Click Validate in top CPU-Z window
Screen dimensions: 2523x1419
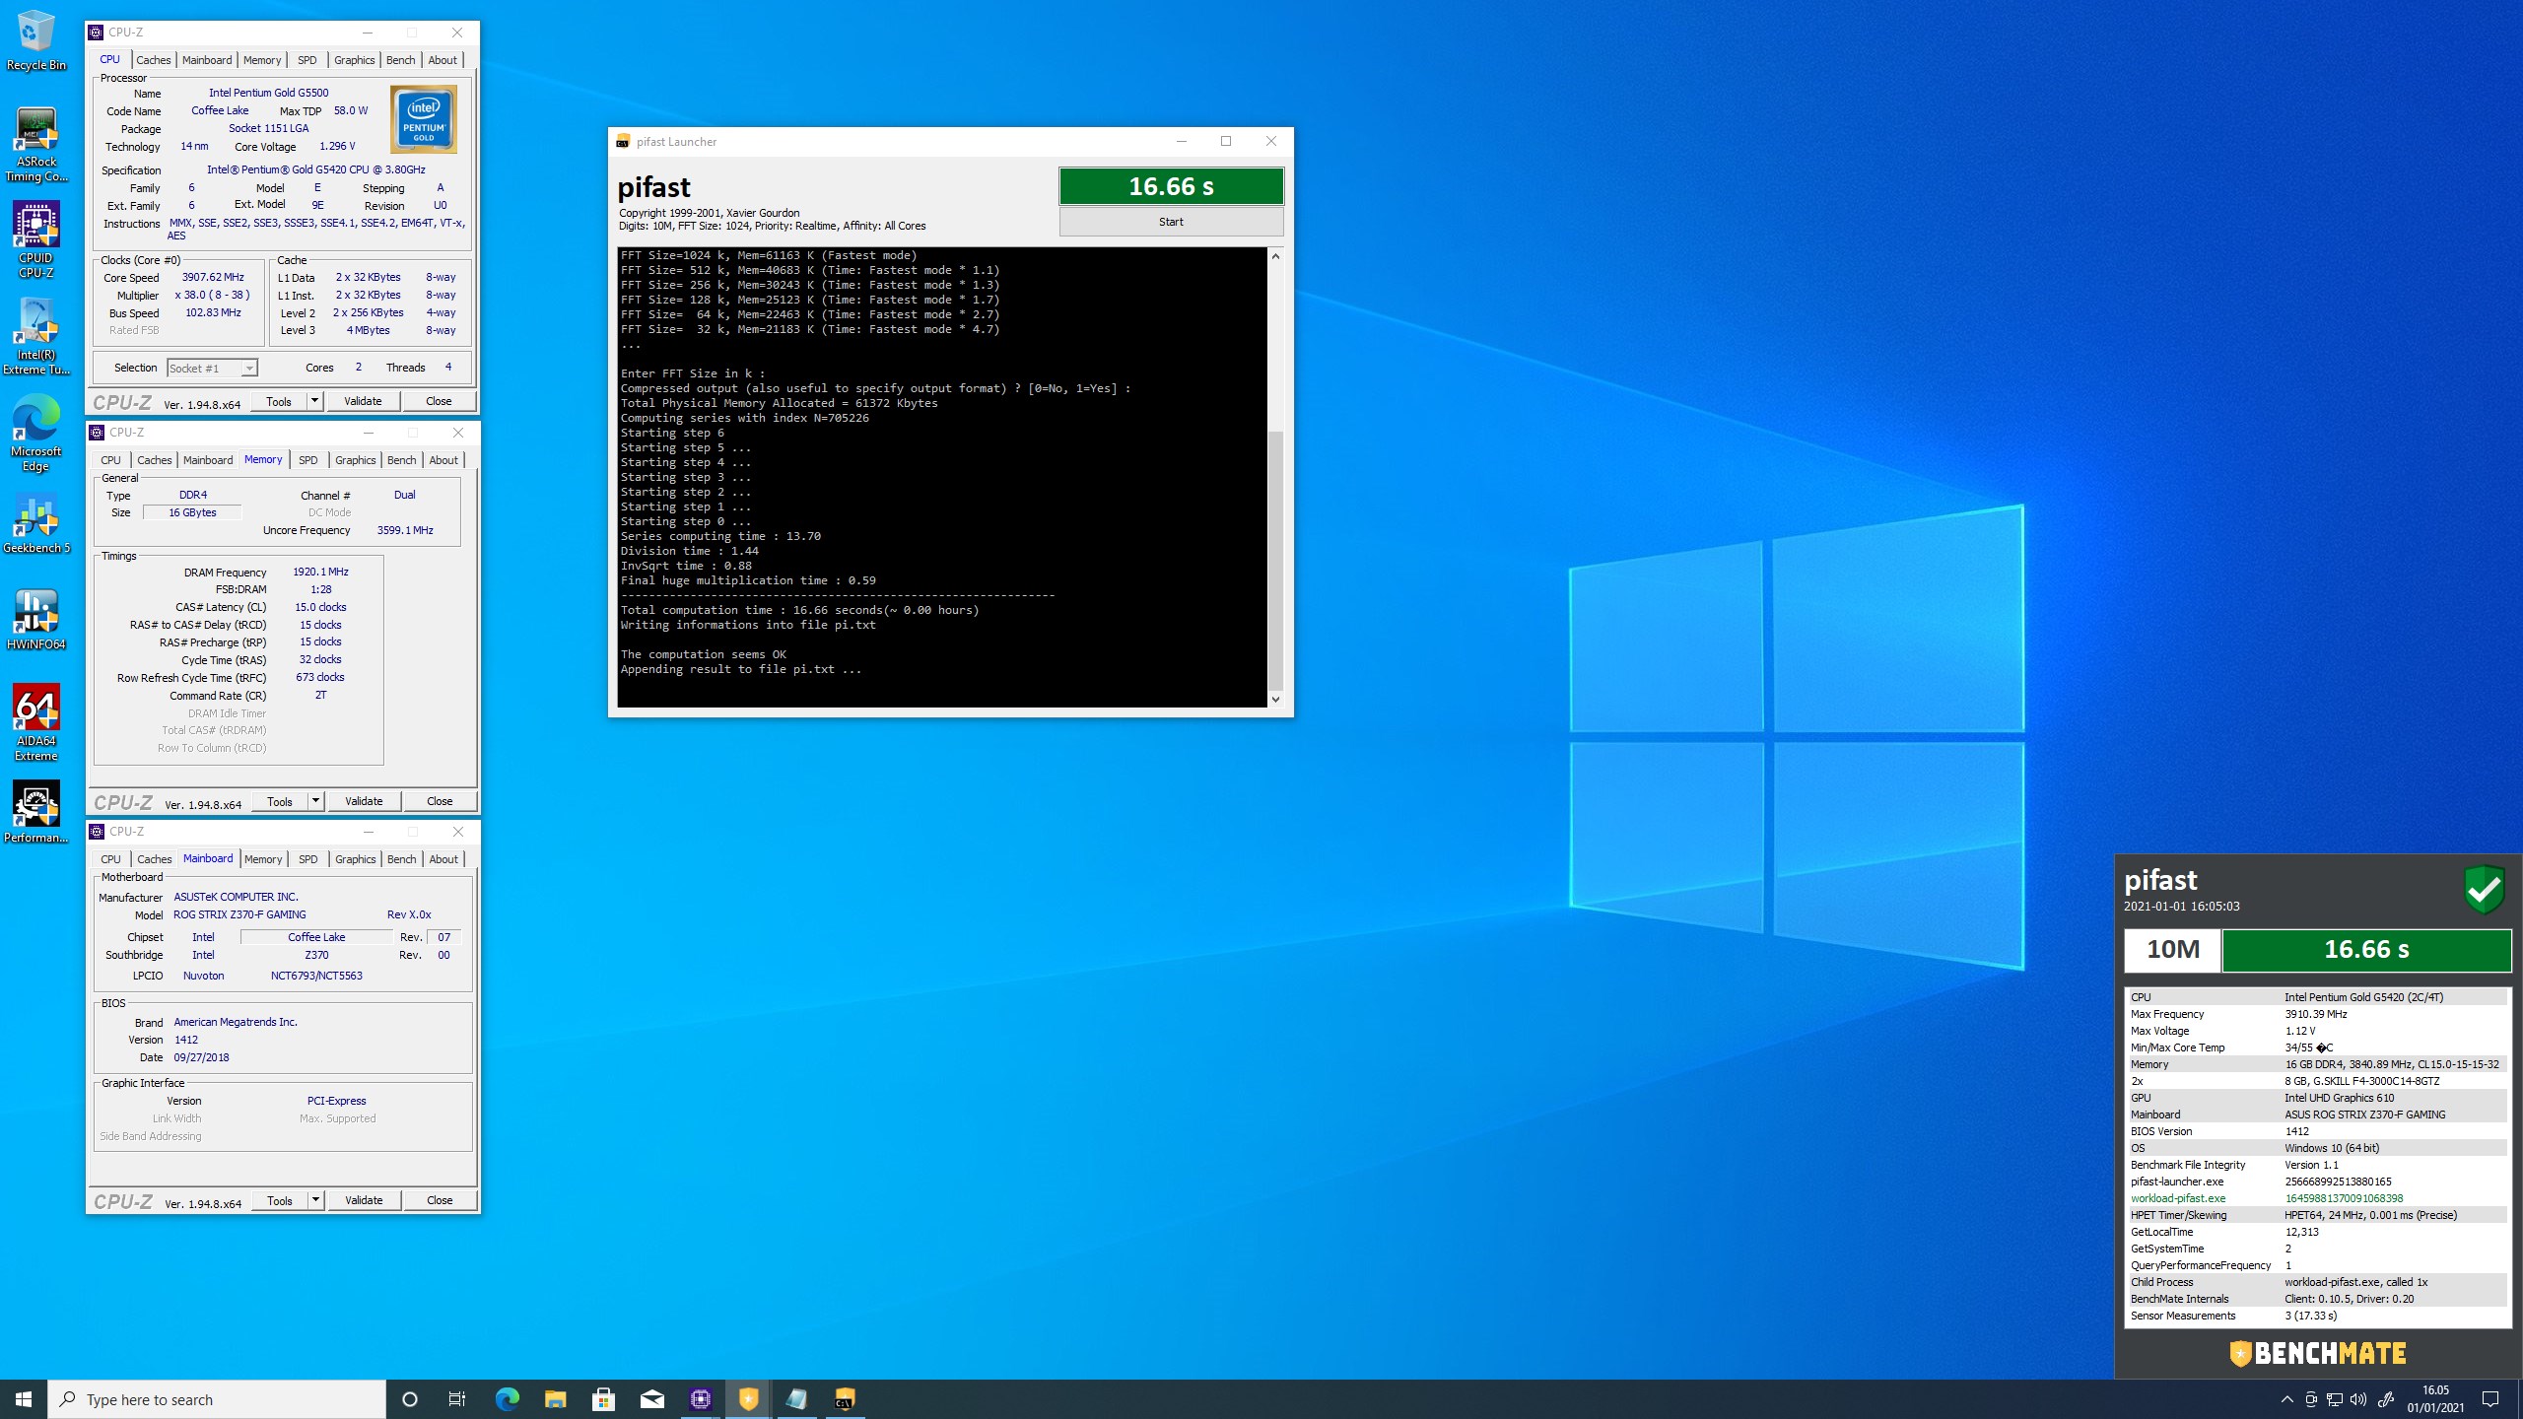tap(363, 401)
